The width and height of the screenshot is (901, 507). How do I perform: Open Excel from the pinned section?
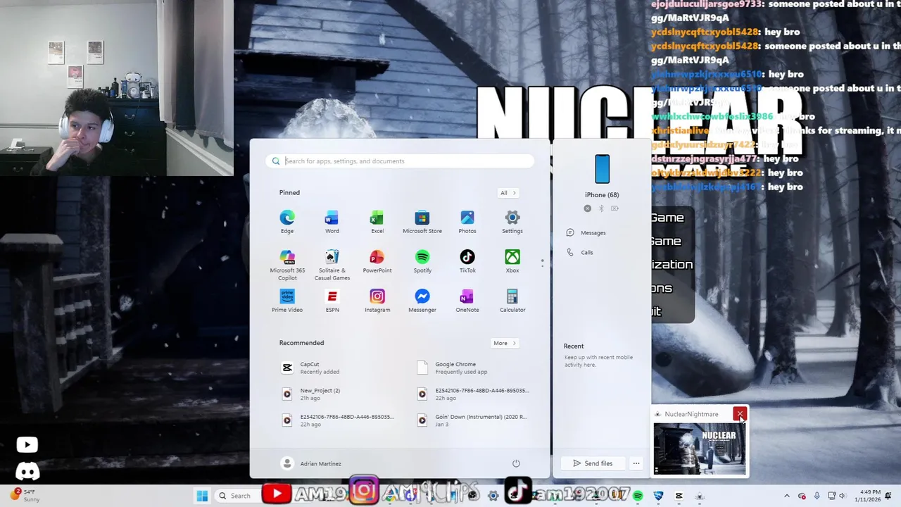click(x=377, y=222)
